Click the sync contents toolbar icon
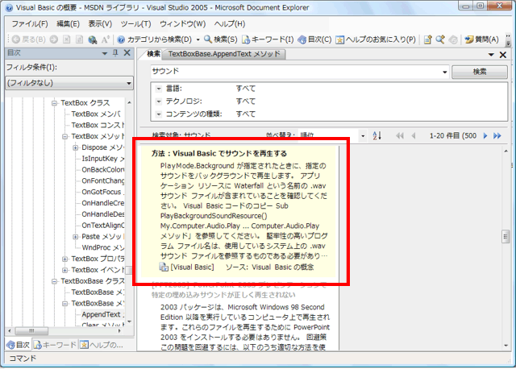Viewport: 516px width, 369px height. (453, 39)
